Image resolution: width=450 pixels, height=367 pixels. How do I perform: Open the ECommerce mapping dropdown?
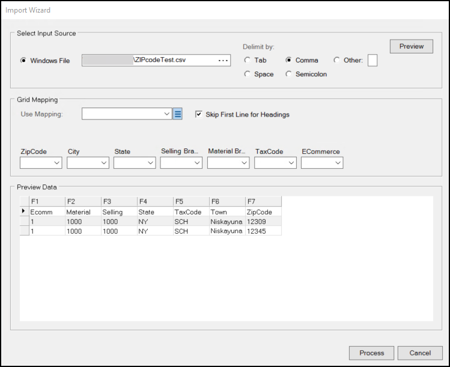point(322,163)
